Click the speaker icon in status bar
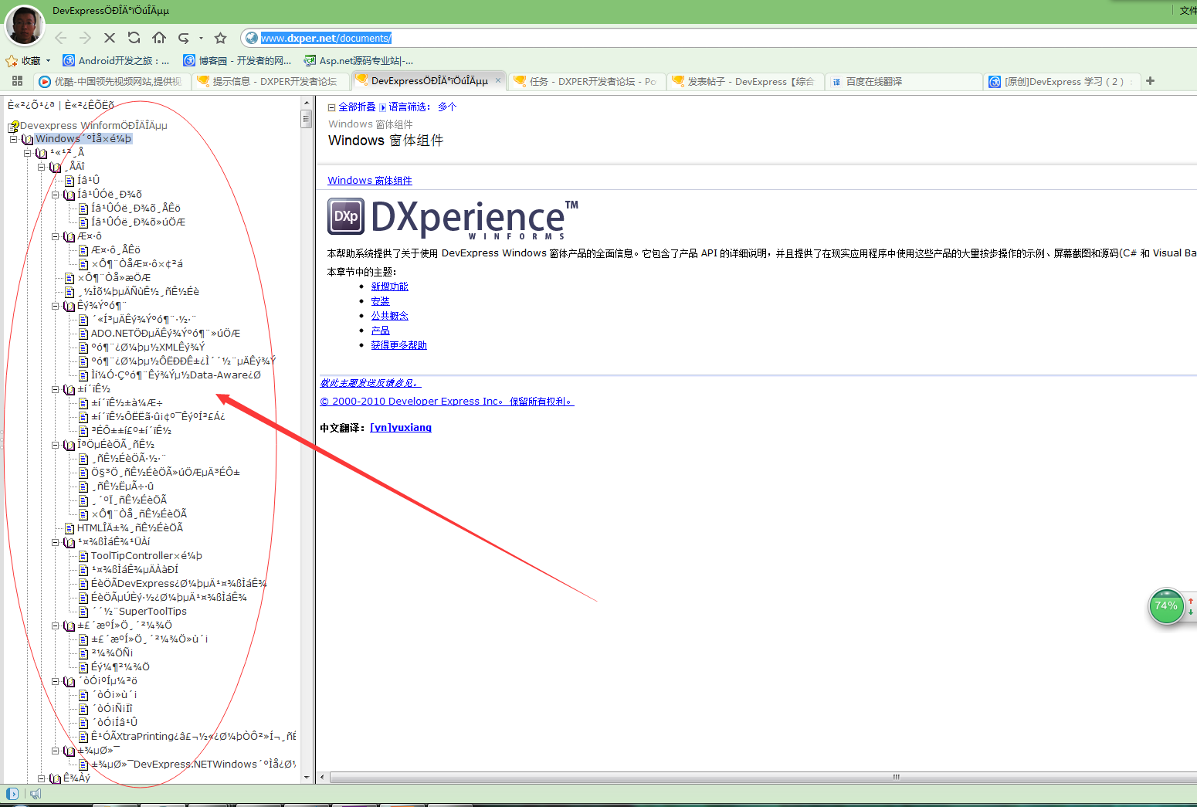Viewport: 1197px width, 807px height. [x=36, y=793]
